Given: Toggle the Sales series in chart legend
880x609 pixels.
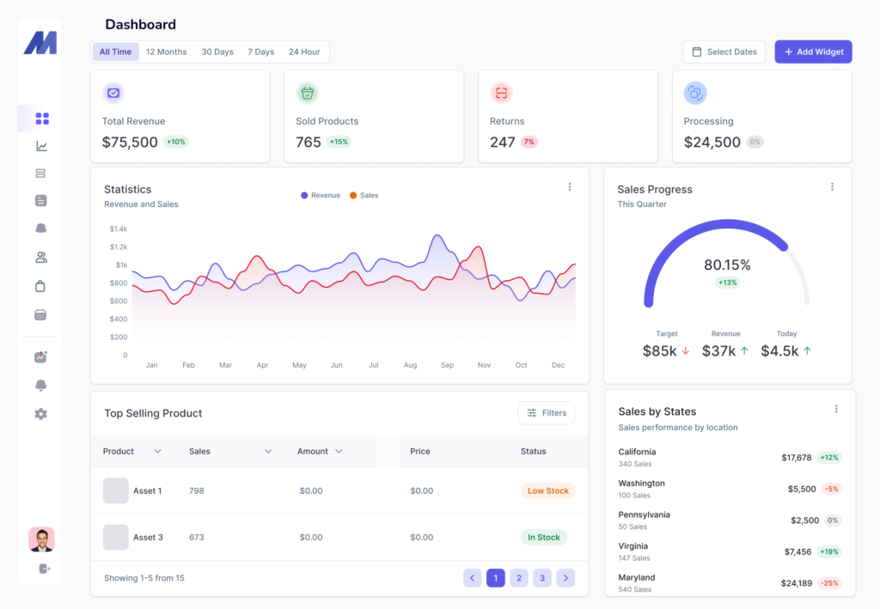Looking at the screenshot, I should [364, 196].
